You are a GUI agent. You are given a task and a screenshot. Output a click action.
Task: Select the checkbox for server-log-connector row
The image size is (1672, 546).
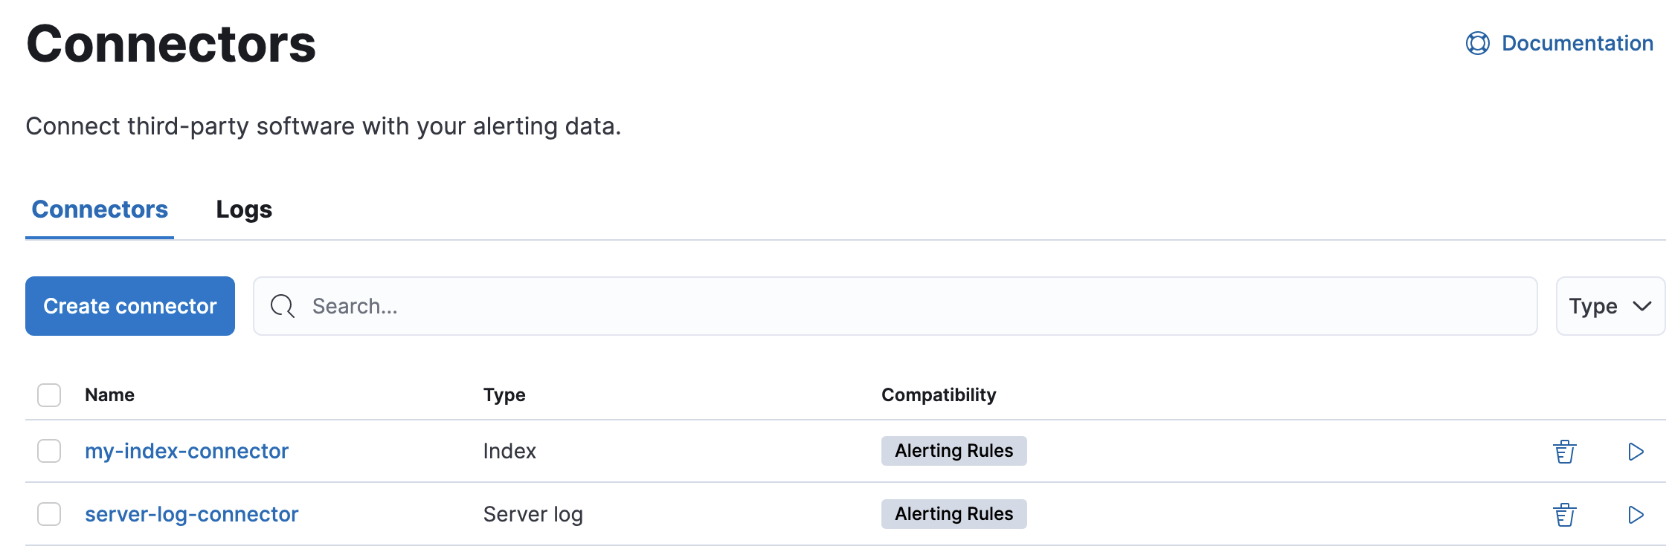[x=48, y=513]
